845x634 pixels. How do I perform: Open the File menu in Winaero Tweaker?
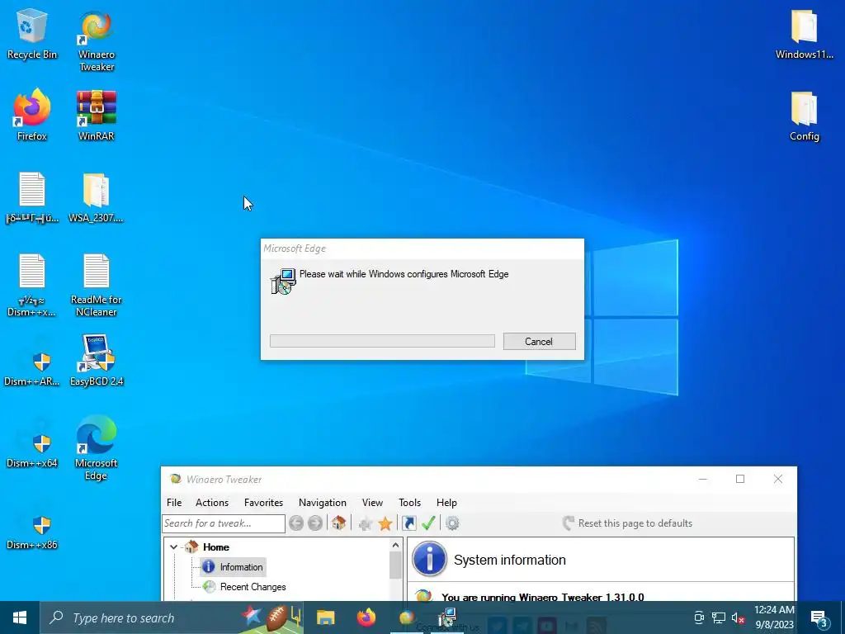coord(174,503)
